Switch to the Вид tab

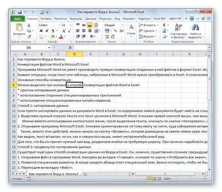click(117, 18)
